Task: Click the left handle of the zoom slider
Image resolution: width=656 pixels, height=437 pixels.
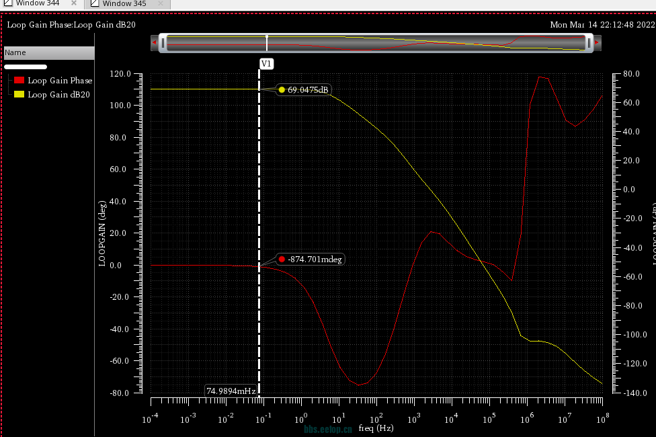Action: tap(163, 43)
